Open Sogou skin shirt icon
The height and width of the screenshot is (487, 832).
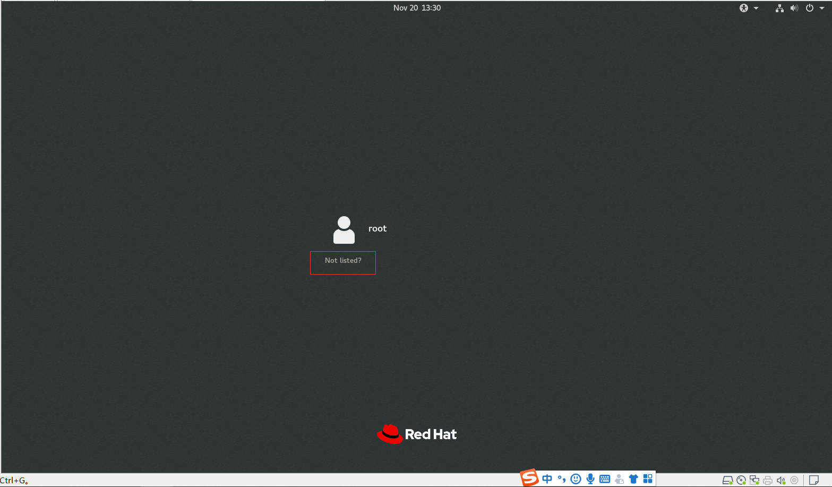(633, 479)
